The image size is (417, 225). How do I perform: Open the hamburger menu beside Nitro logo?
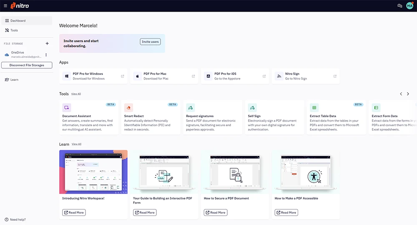click(x=5, y=5)
